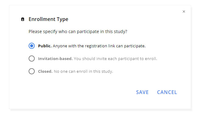Cancel the enrollment type changes
This screenshot has height=114, width=200.
tap(167, 92)
